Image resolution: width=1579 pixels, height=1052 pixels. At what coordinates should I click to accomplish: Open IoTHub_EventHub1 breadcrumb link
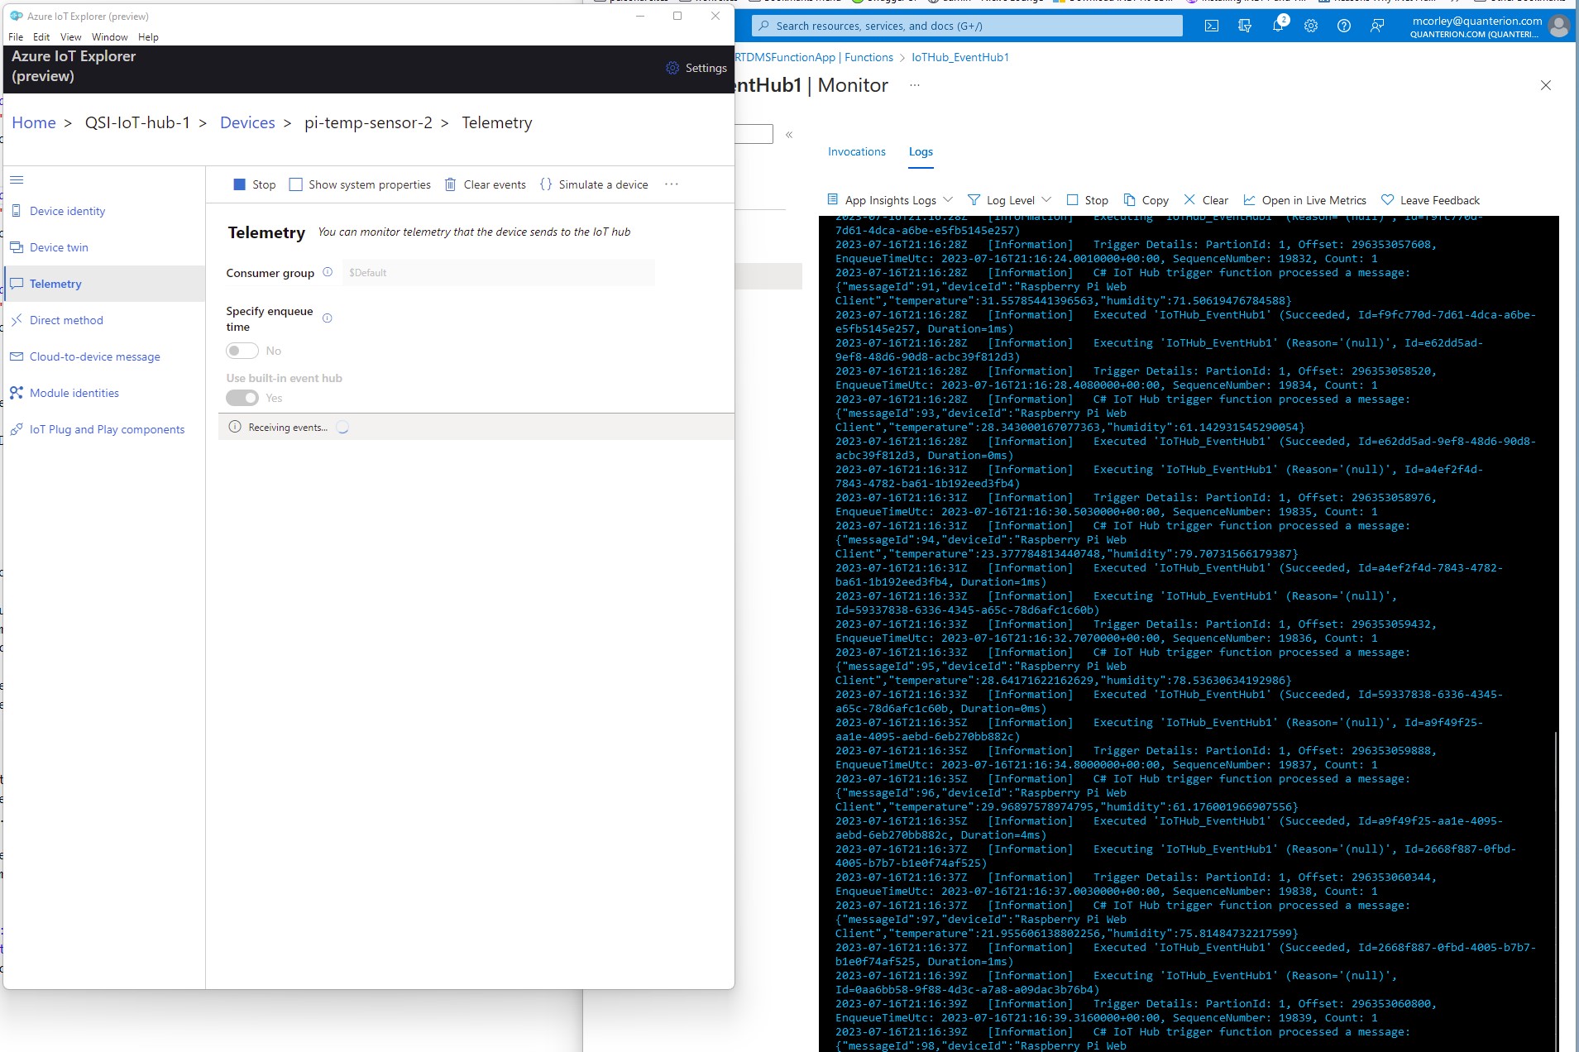pyautogui.click(x=960, y=57)
